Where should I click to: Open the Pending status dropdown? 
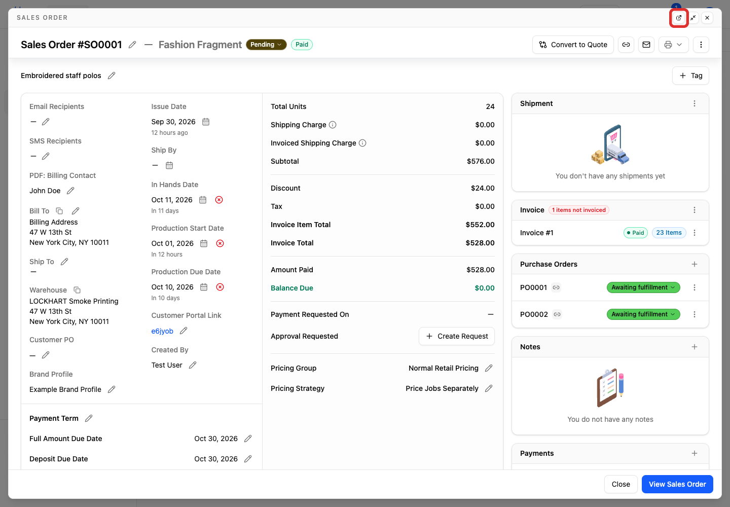(x=266, y=45)
